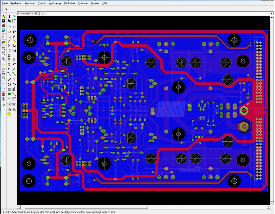Viewport: 275px width, 214px height.
Task: Click the Zoom in magnifier icon
Action: click(x=3, y=63)
